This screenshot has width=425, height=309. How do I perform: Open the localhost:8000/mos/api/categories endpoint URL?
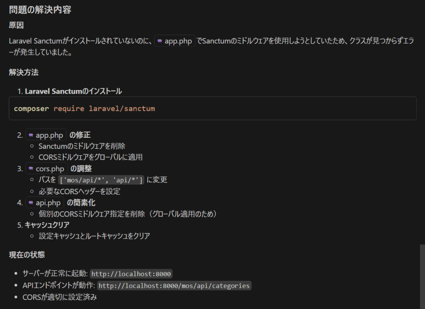[174, 286]
